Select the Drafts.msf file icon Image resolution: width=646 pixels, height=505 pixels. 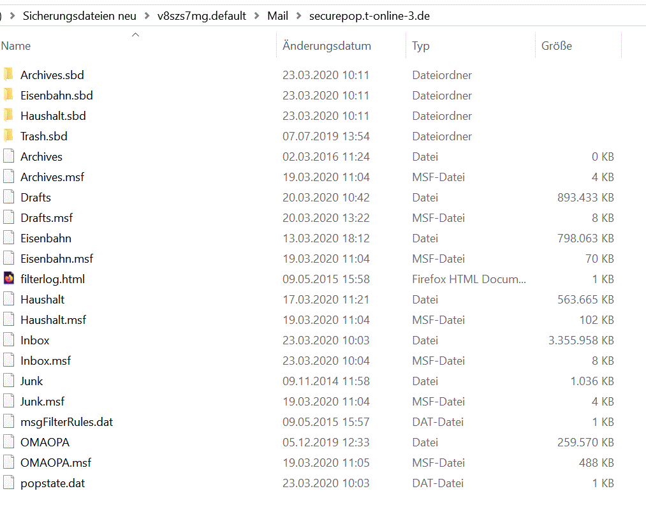8,217
